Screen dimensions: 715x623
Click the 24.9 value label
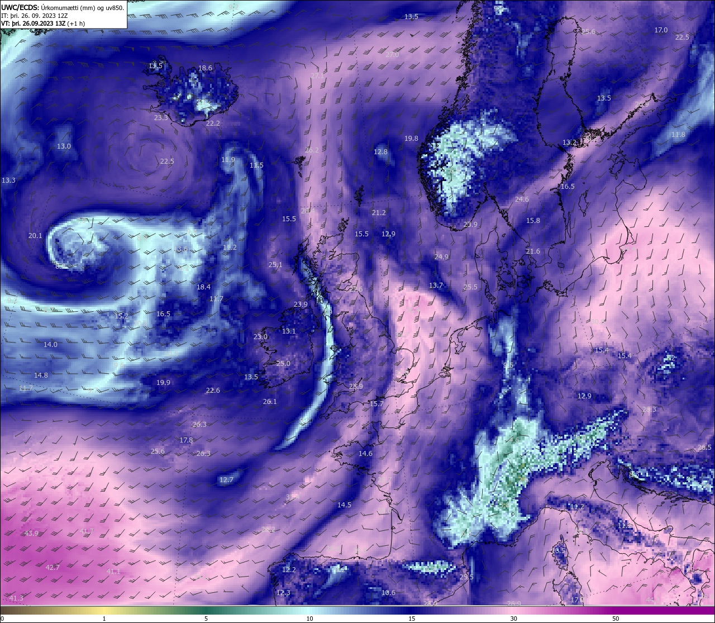pyautogui.click(x=441, y=256)
